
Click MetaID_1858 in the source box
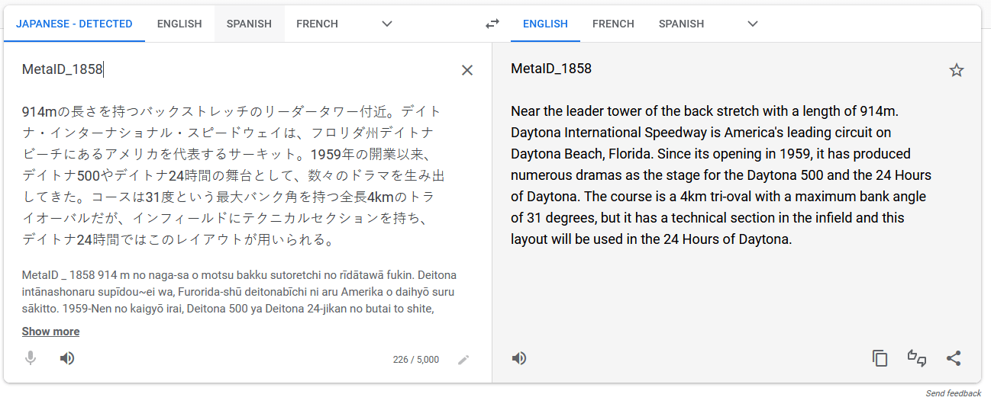tap(62, 69)
